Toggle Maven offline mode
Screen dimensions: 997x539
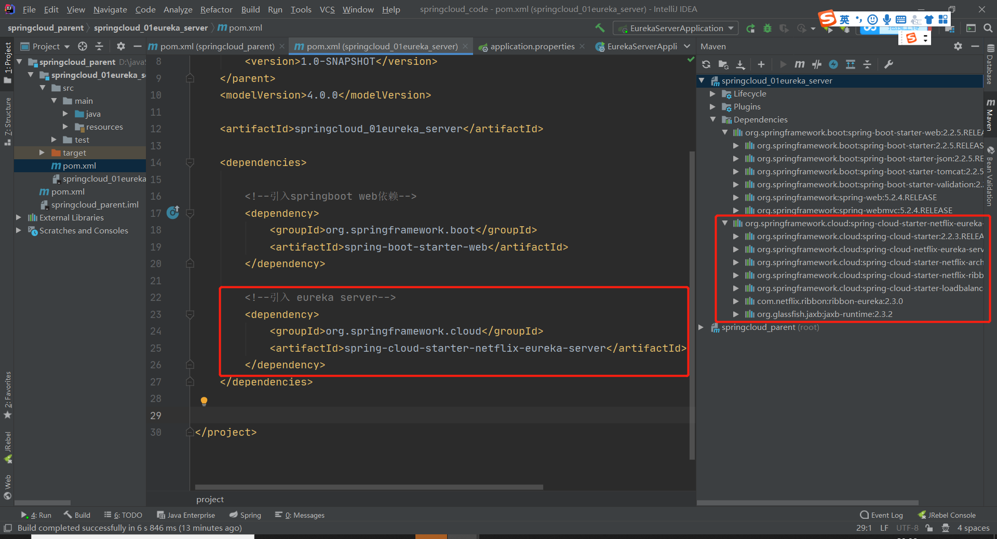(817, 64)
